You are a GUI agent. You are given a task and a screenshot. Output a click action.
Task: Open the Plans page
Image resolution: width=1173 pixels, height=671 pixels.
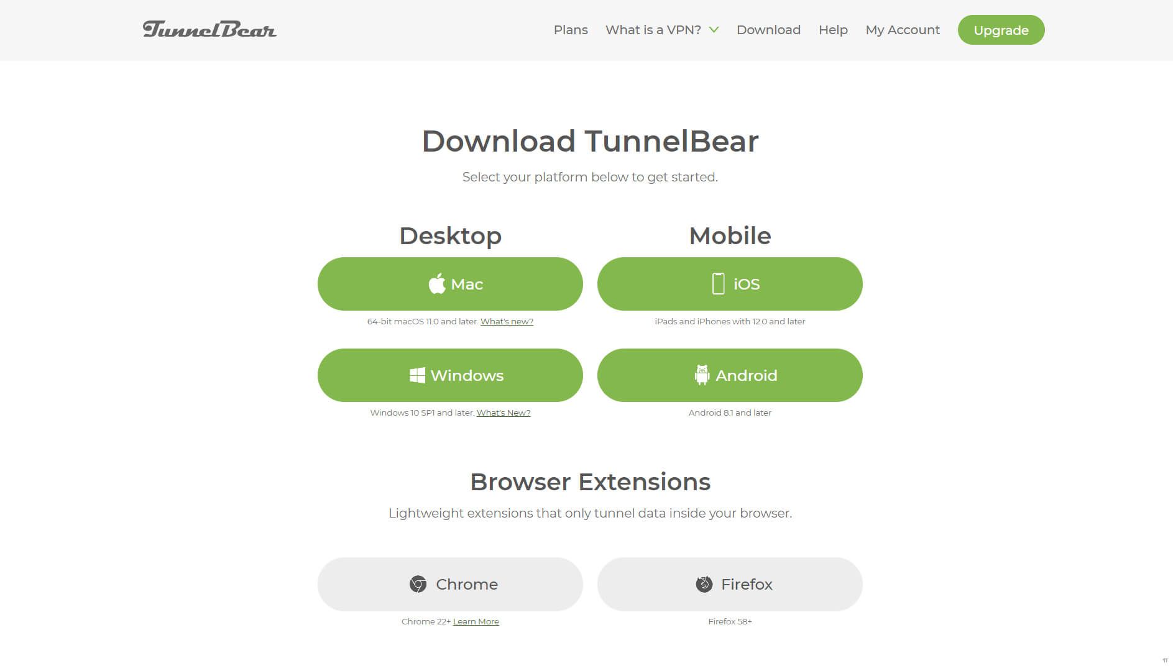[x=571, y=30]
